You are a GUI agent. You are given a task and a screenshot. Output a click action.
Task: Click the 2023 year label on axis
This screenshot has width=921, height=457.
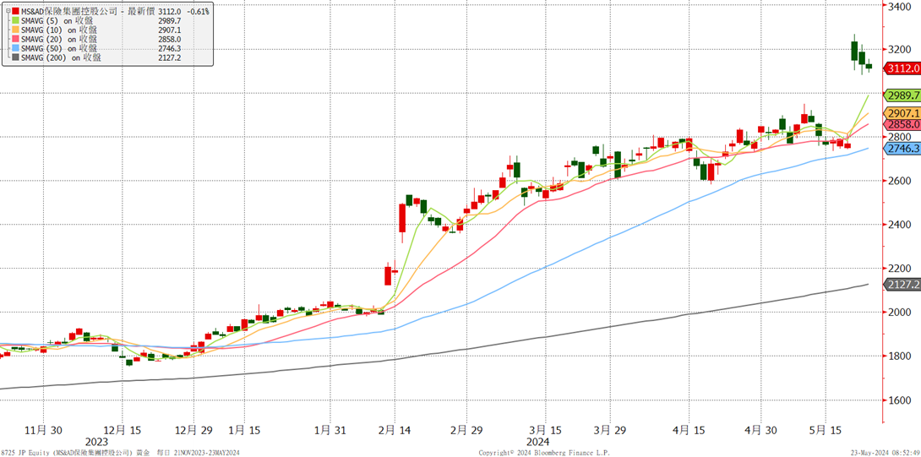[x=96, y=441]
